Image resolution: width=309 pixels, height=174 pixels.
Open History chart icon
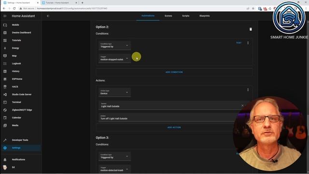tap(5, 71)
